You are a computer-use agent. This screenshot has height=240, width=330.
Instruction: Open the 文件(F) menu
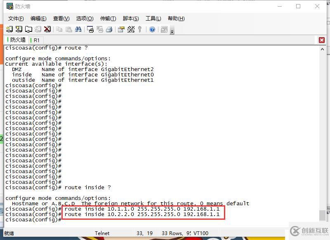pyautogui.click(x=16, y=19)
